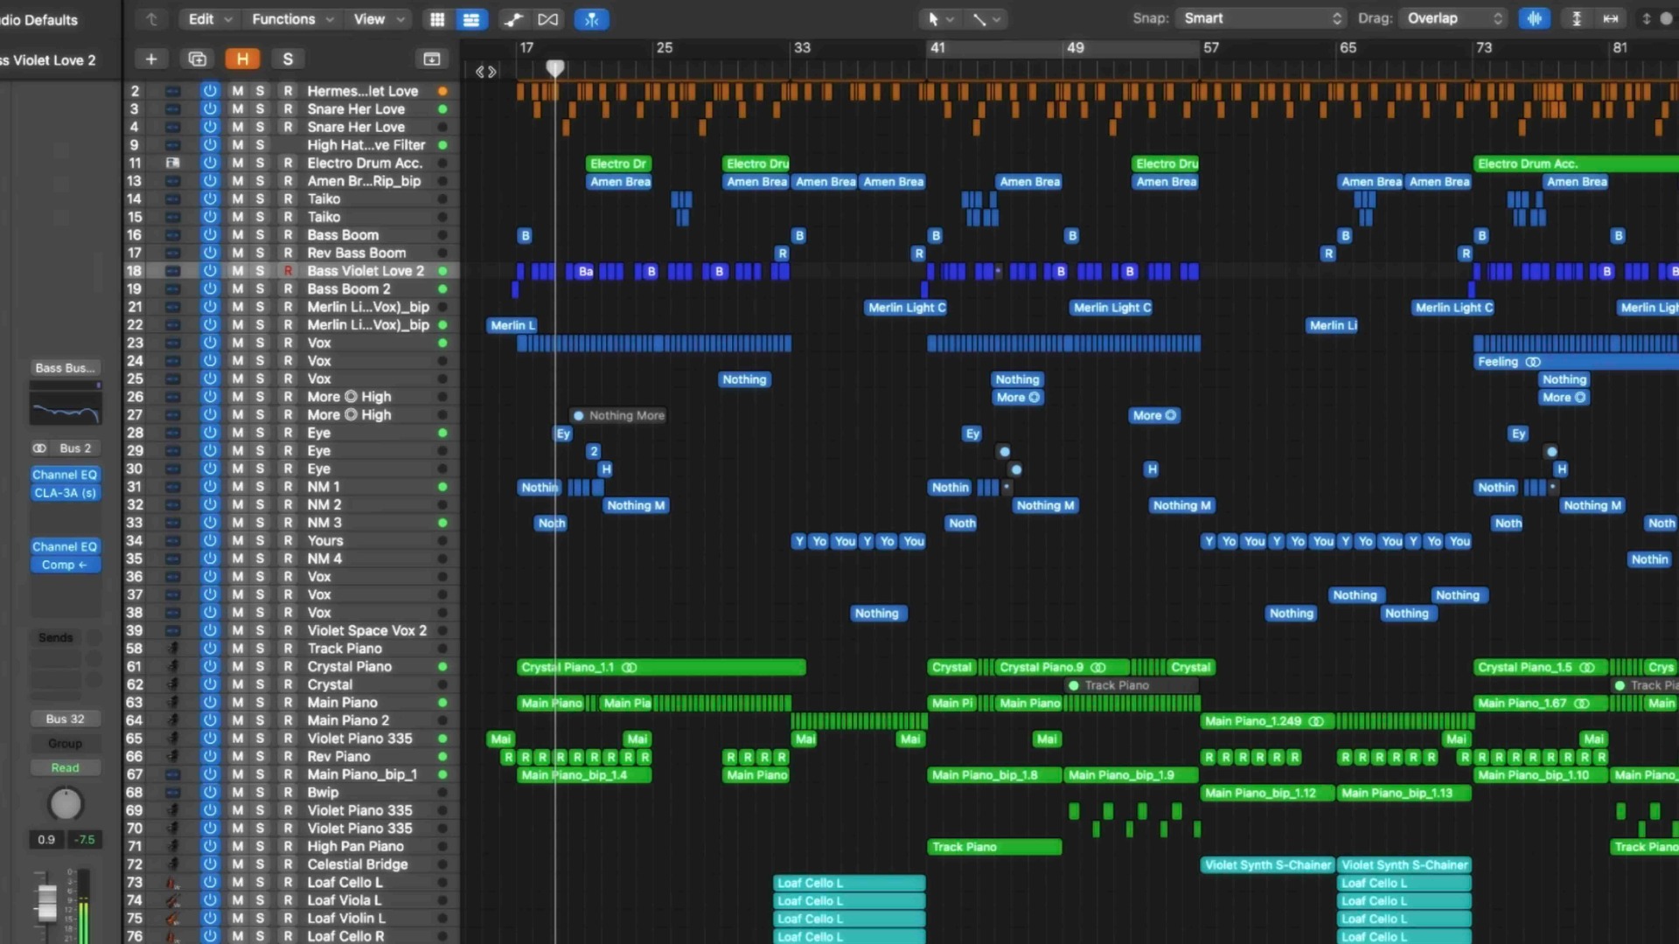
Task: Click the add new track plus icon
Action: [150, 59]
